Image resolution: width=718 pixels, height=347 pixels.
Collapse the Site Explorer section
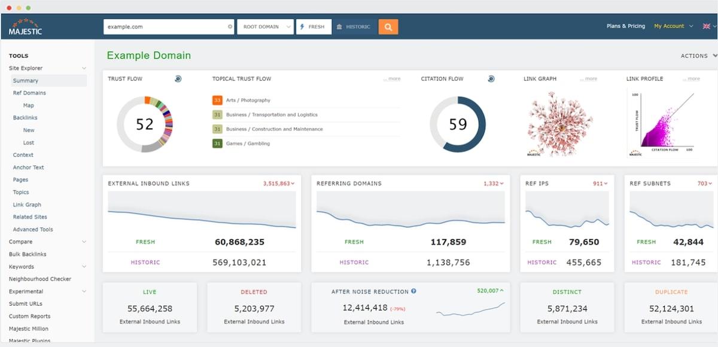[84, 68]
